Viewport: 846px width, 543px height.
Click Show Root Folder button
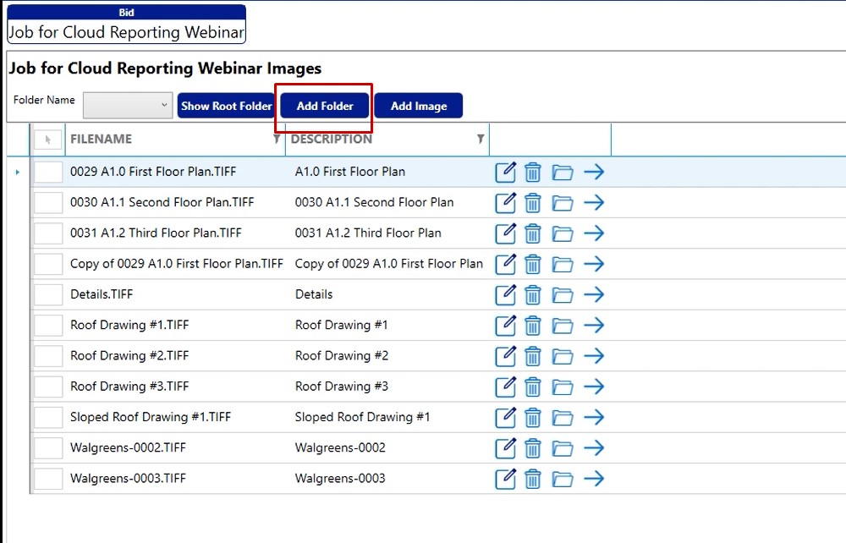coord(226,107)
